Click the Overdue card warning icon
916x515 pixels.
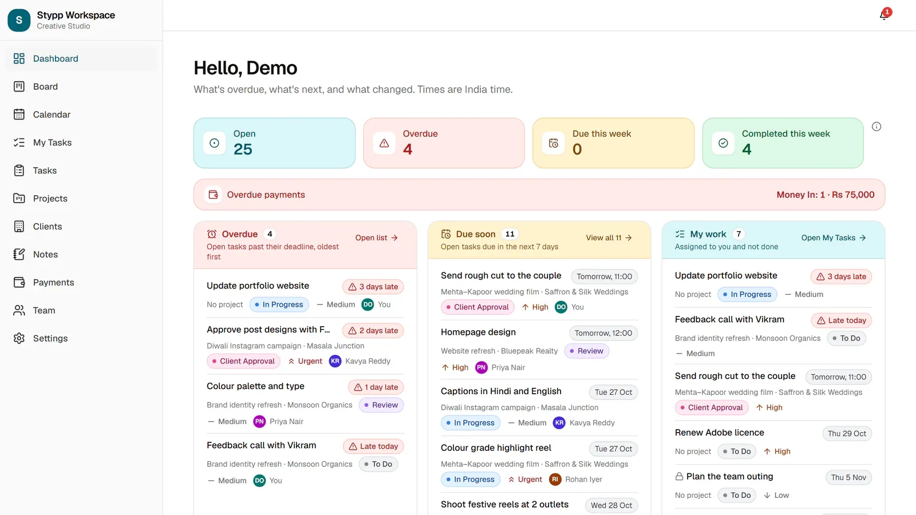point(384,143)
